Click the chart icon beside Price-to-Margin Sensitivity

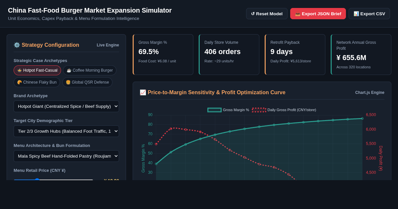143,92
